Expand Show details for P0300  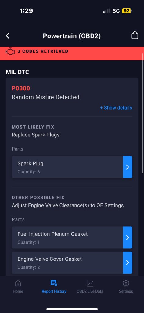[x=116, y=108]
